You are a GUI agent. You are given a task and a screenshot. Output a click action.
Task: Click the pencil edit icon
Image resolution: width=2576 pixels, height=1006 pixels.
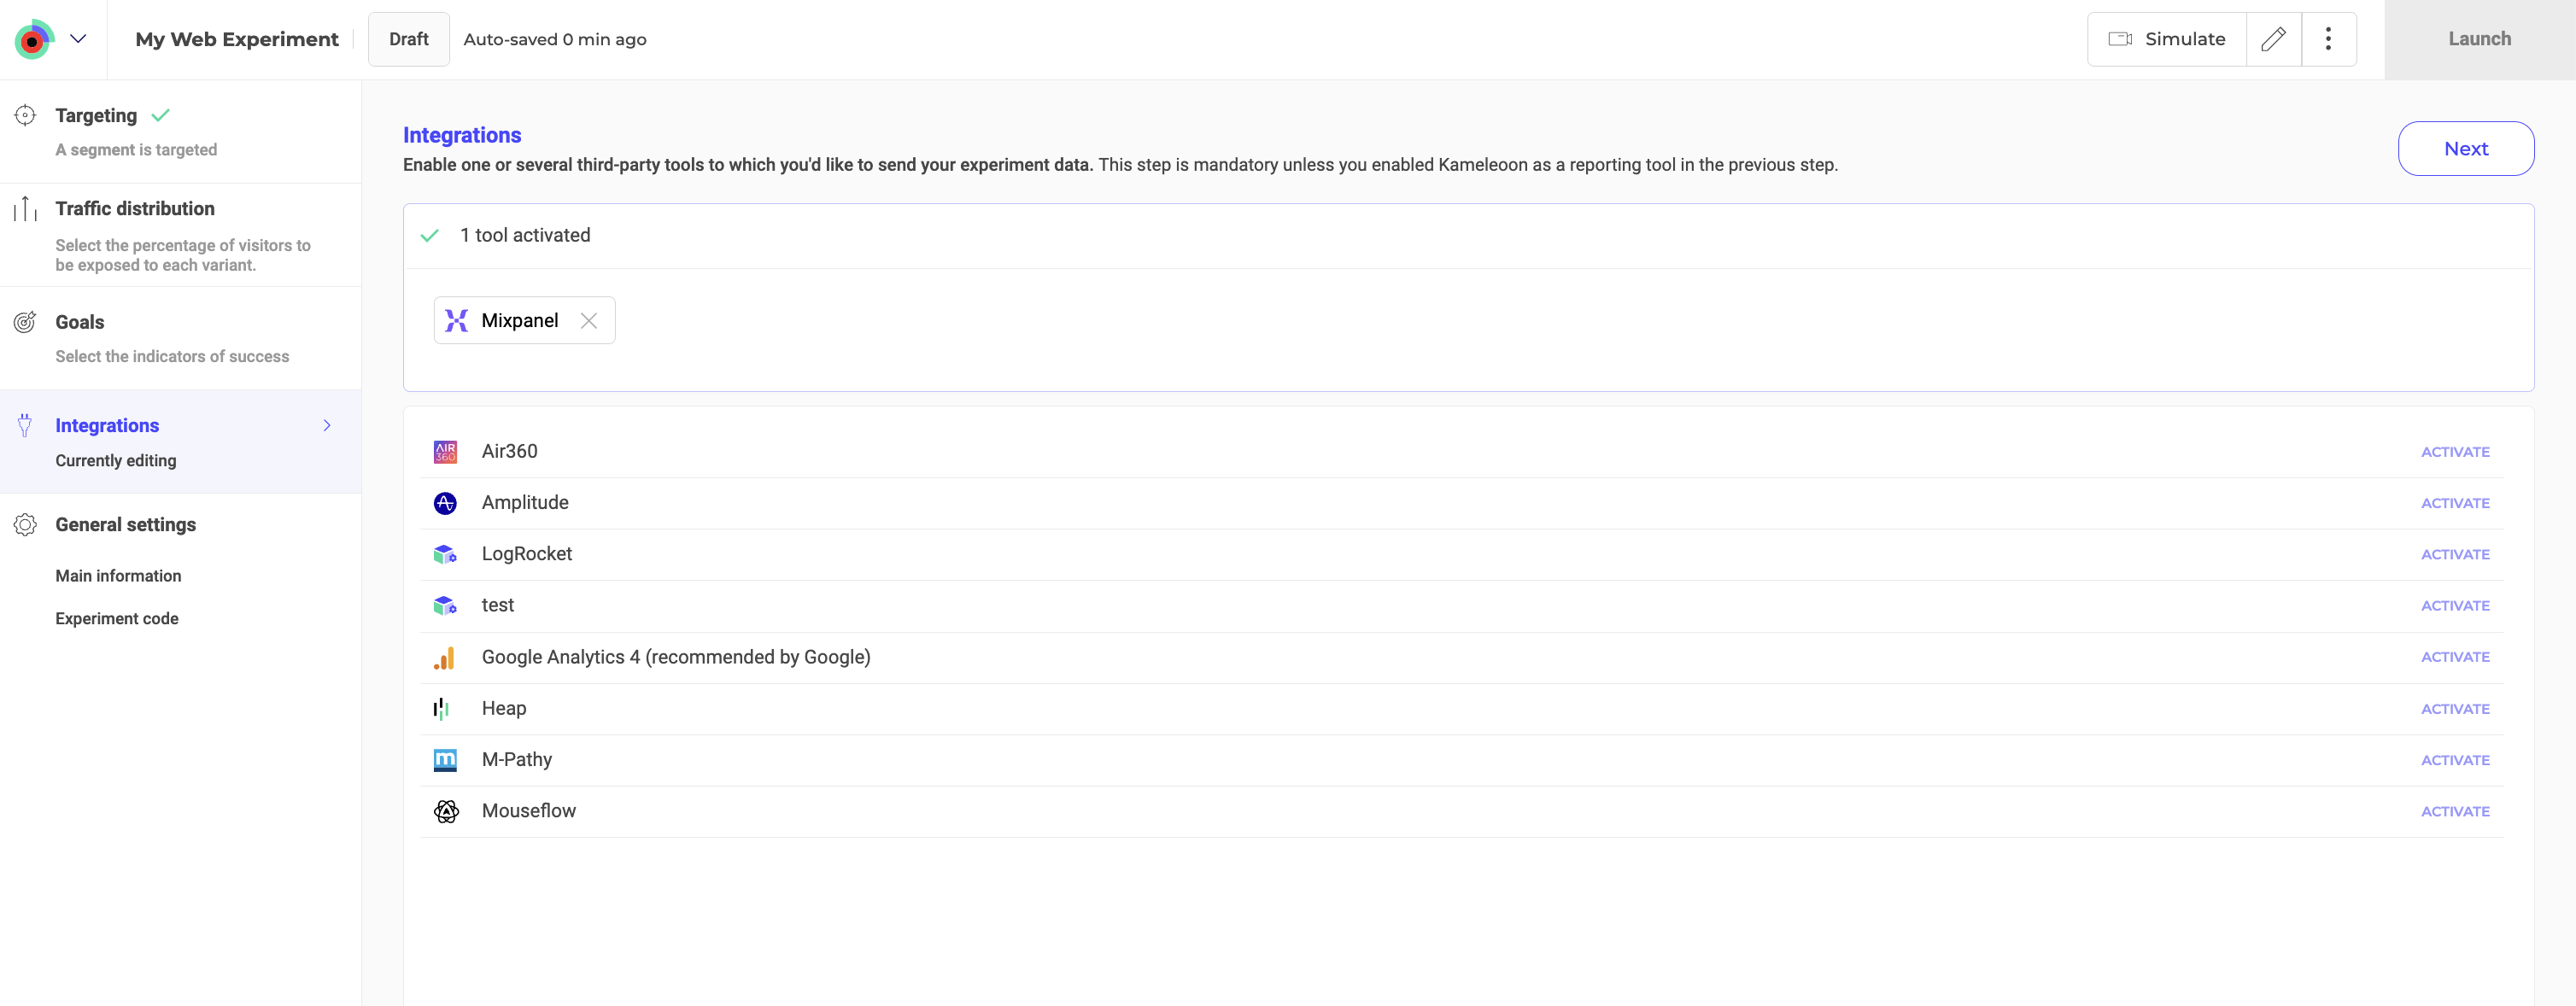pos(2273,39)
